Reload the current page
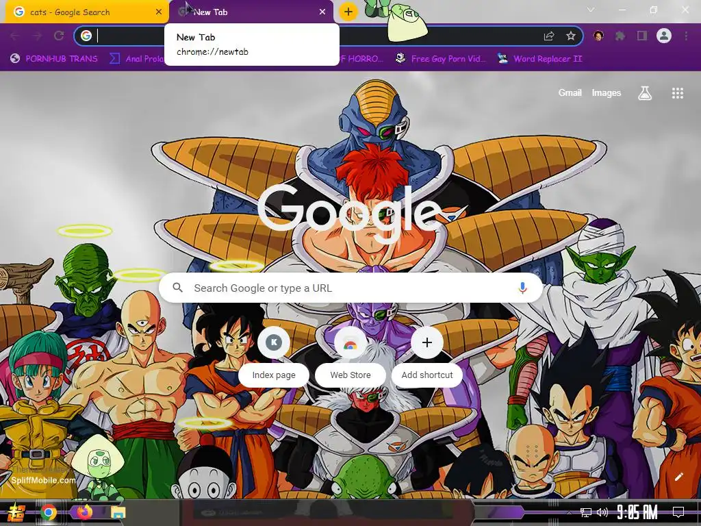701x526 pixels. [59, 36]
